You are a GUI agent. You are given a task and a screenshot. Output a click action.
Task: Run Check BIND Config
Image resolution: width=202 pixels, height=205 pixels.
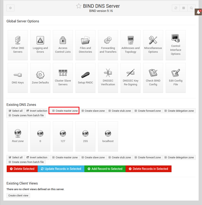point(153,78)
